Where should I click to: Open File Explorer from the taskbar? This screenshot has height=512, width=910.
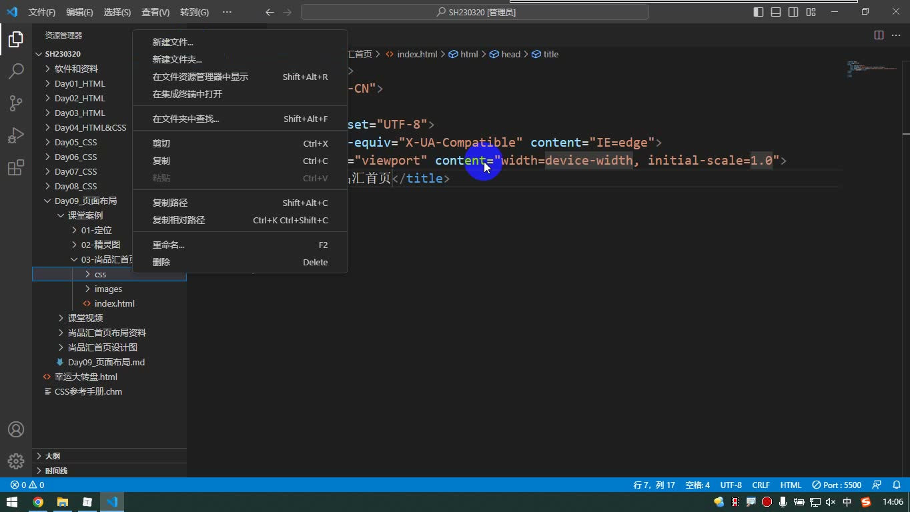[63, 502]
